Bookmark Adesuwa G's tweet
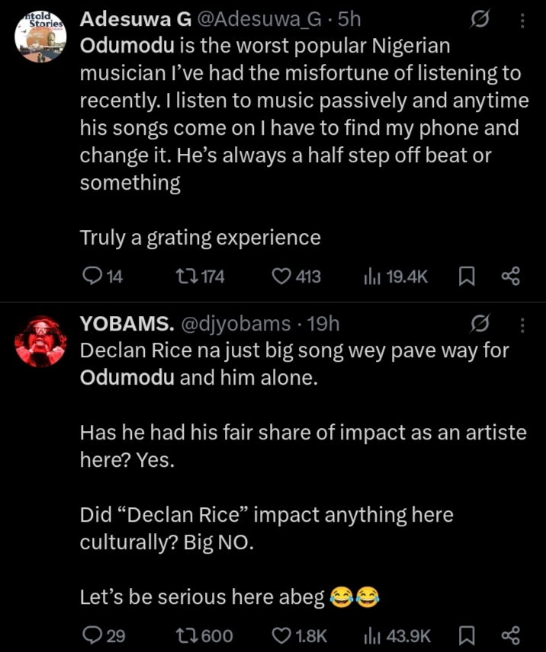Image resolution: width=546 pixels, height=652 pixels. (467, 276)
